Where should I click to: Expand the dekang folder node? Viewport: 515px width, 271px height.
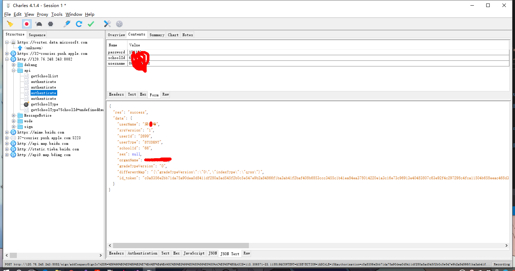[x=14, y=65]
